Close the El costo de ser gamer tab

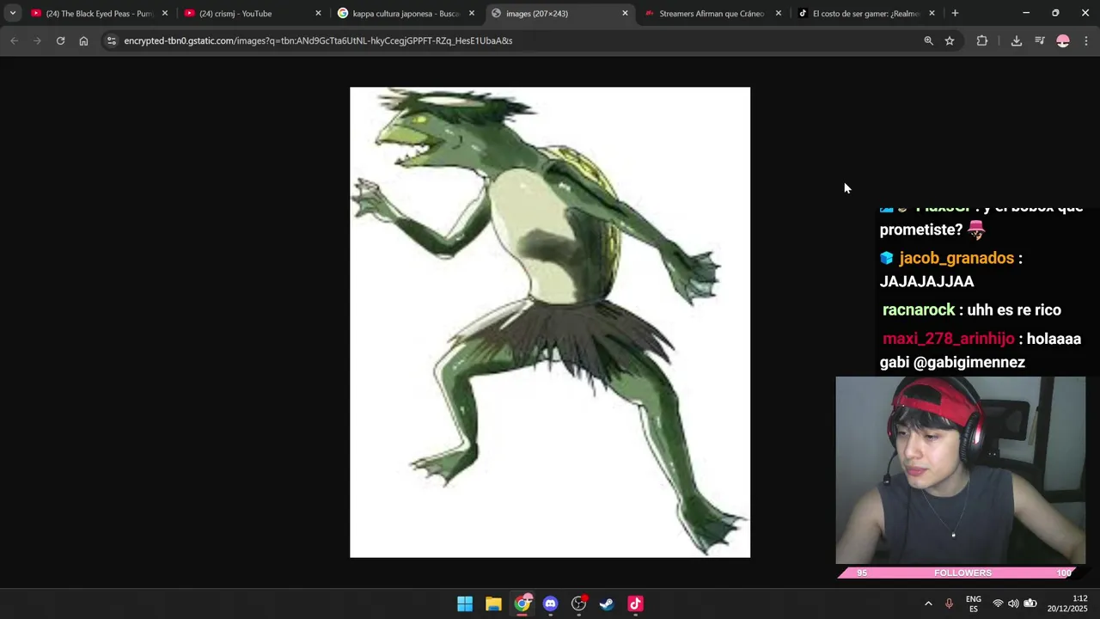pyautogui.click(x=932, y=13)
